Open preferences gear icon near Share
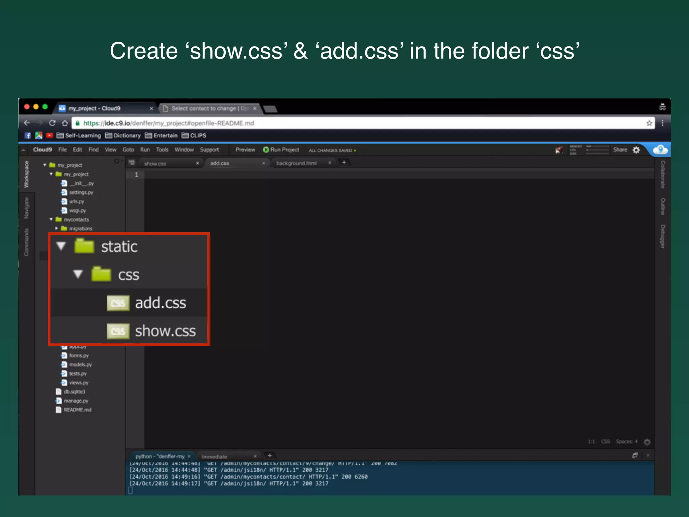This screenshot has height=517, width=689. pyautogui.click(x=636, y=150)
